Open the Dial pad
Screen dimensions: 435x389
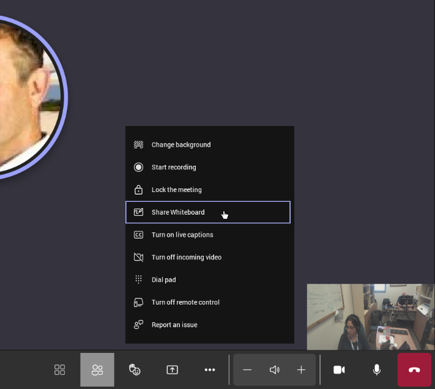click(163, 280)
